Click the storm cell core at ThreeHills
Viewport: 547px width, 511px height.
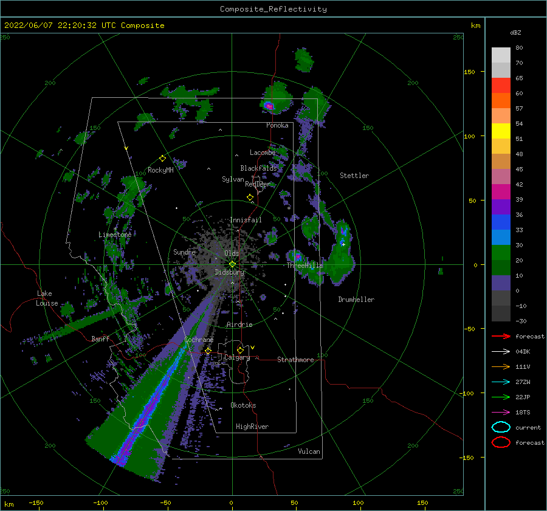pos(298,258)
